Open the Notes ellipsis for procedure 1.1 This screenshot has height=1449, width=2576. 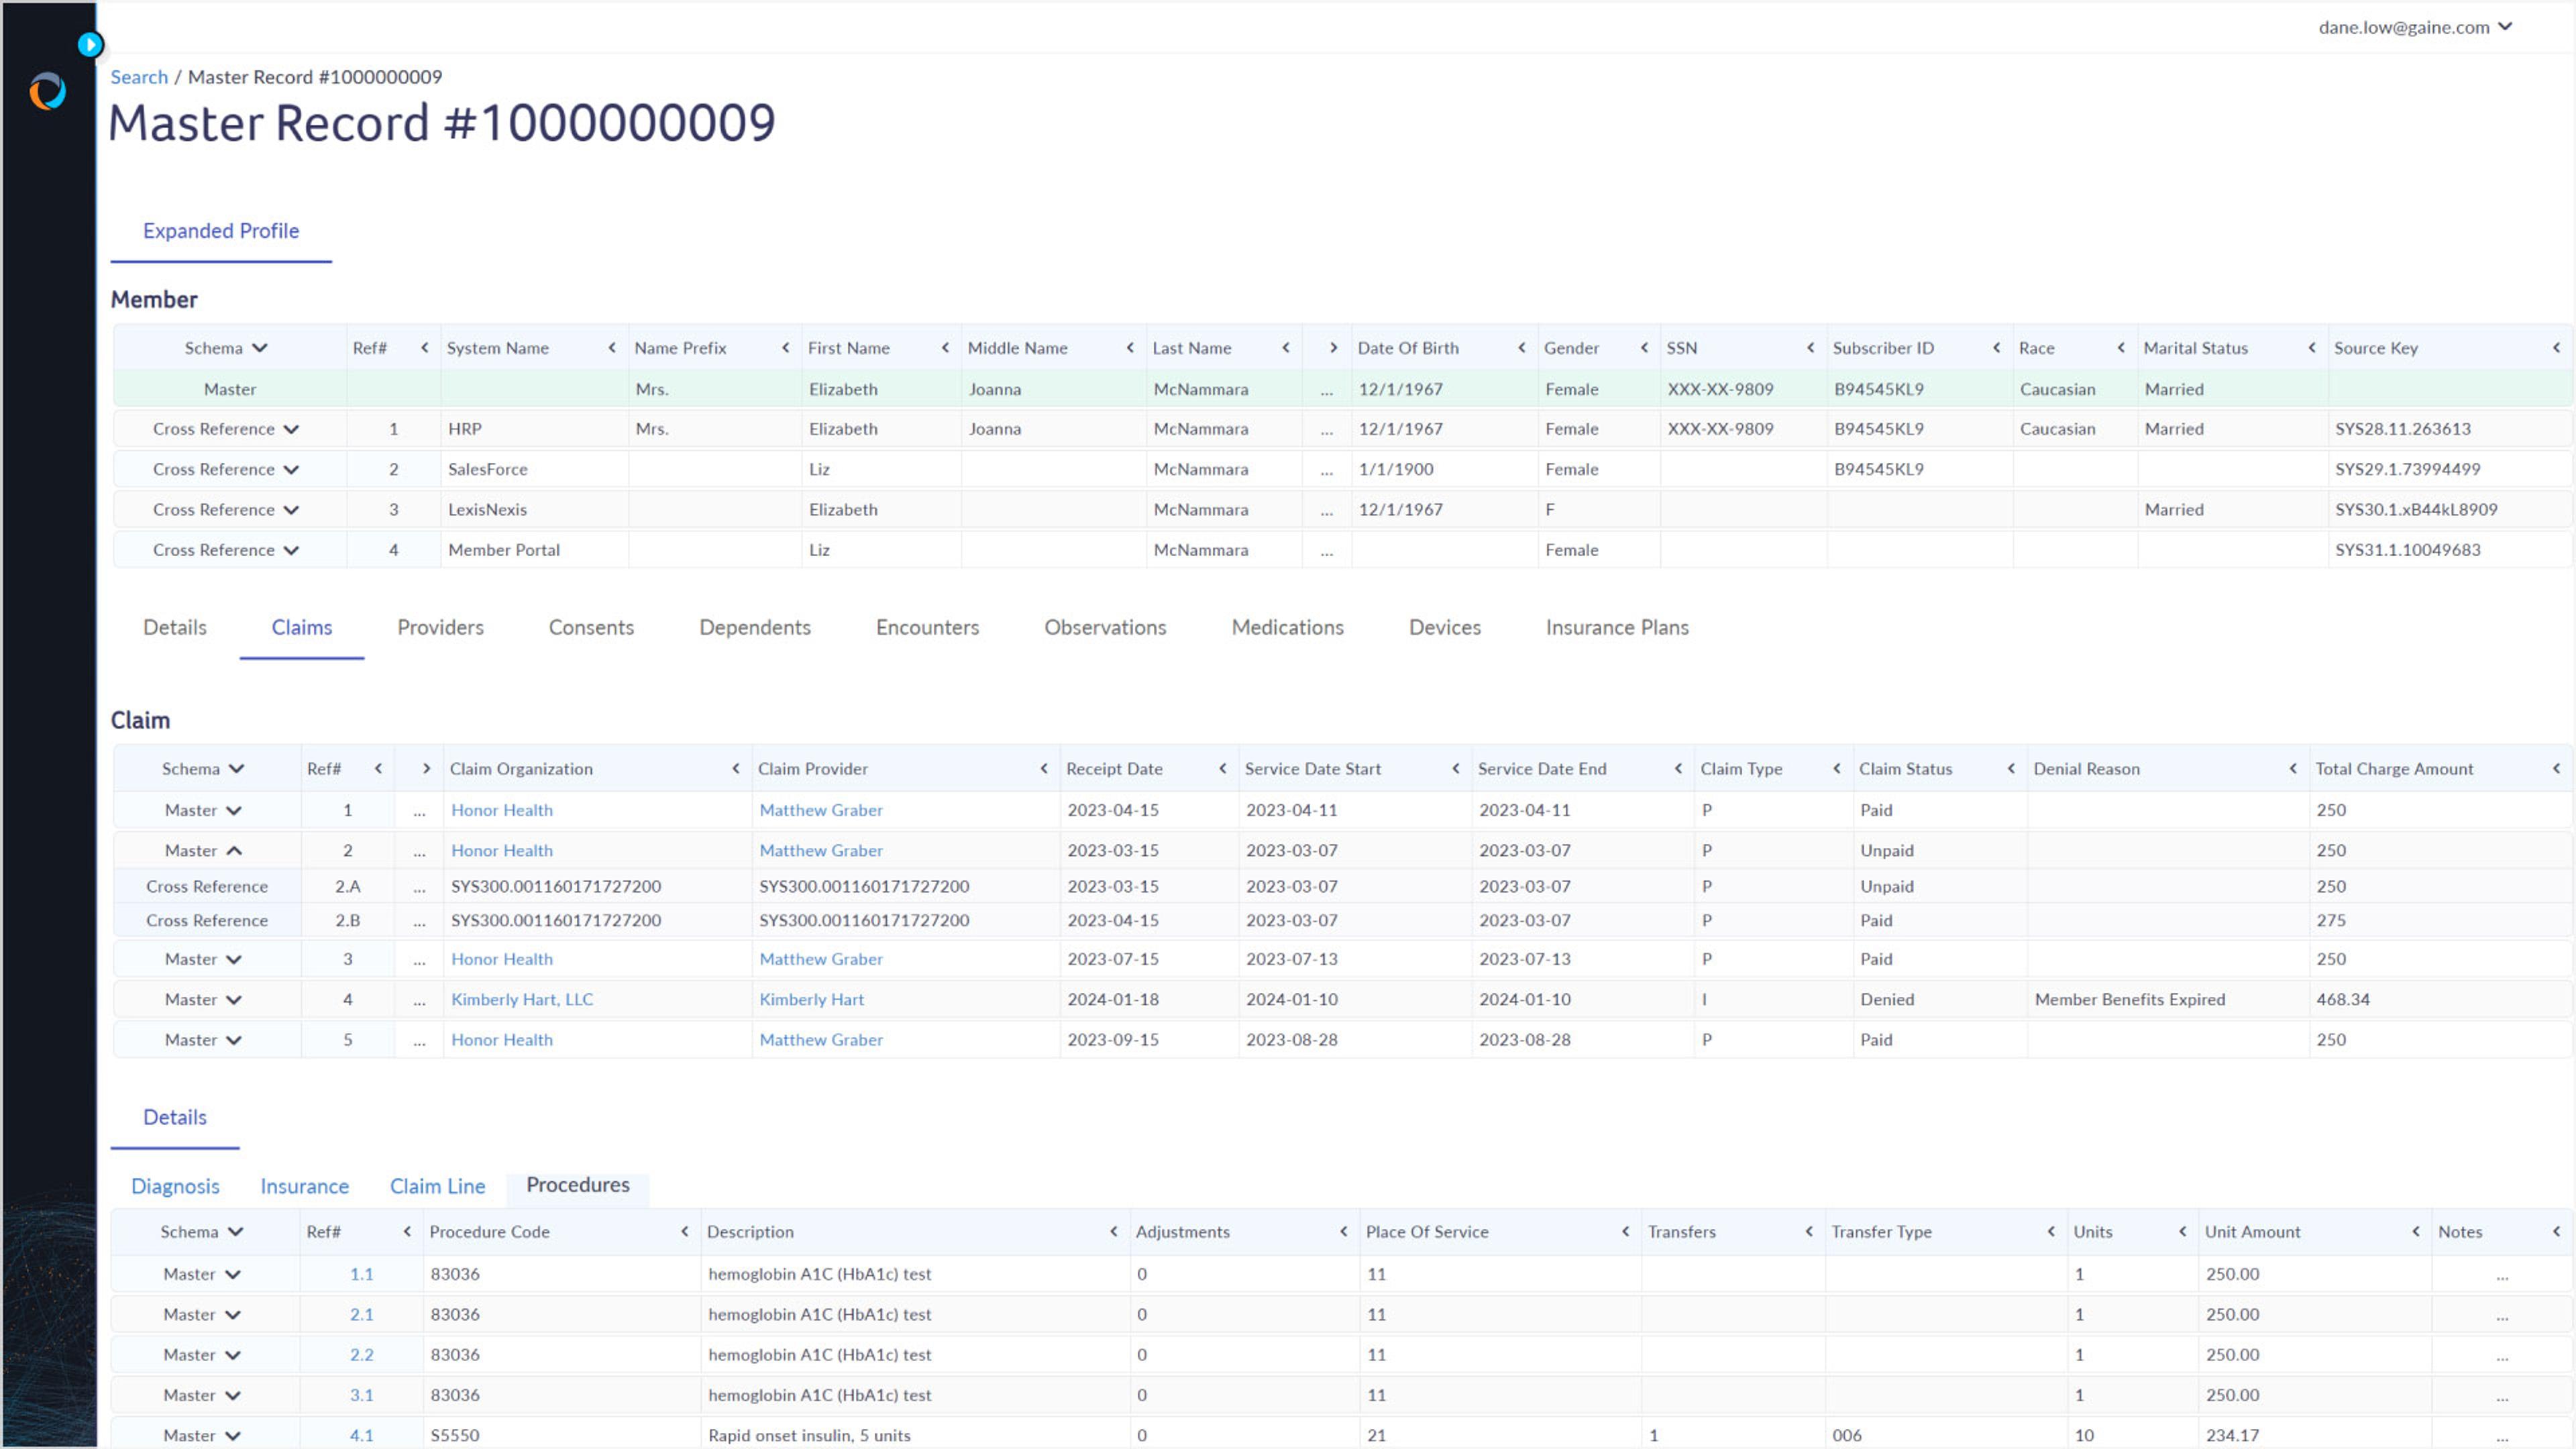(x=2502, y=1275)
